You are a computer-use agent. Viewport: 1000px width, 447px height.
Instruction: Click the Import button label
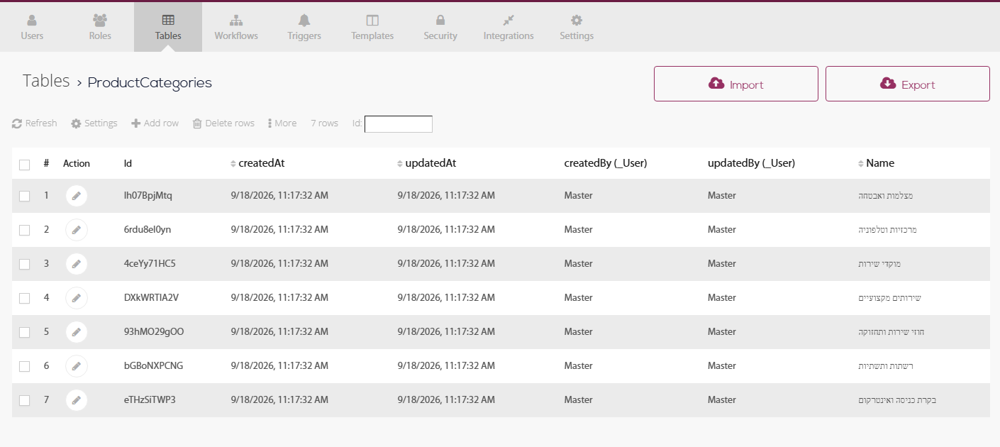pyautogui.click(x=747, y=85)
